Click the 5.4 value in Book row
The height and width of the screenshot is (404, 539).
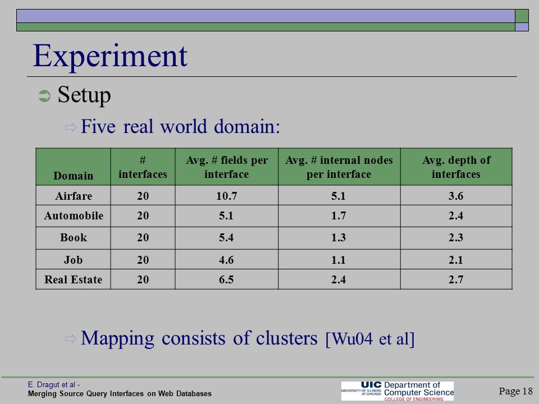point(226,238)
